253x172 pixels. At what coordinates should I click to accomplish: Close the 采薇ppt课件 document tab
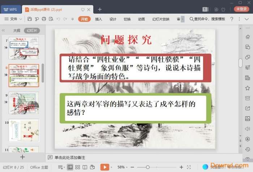[89, 10]
